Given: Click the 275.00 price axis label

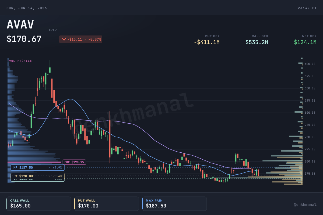Looking at the screenshot, I should [x=310, y=125].
